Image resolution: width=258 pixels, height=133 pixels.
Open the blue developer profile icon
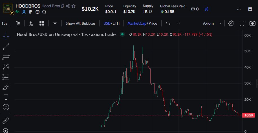(24, 12)
